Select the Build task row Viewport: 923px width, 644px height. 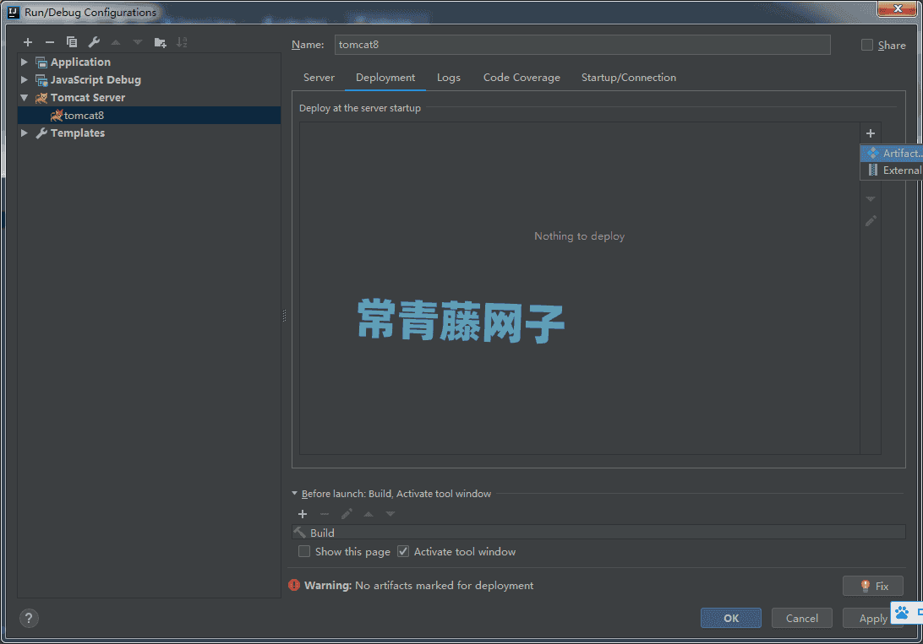click(x=598, y=533)
